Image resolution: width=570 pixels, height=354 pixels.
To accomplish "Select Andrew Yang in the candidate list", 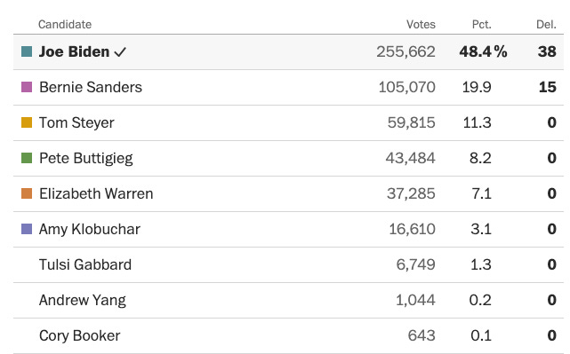I will coord(83,300).
